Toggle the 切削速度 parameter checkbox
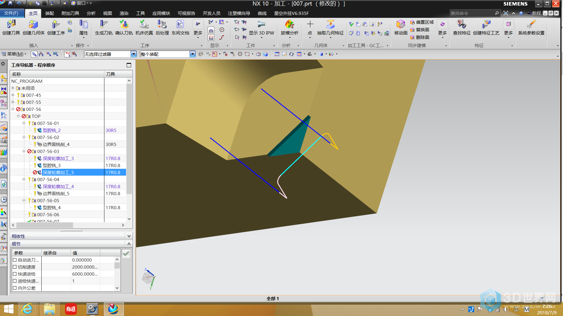Viewport: 563px width, 316px height. click(15, 267)
